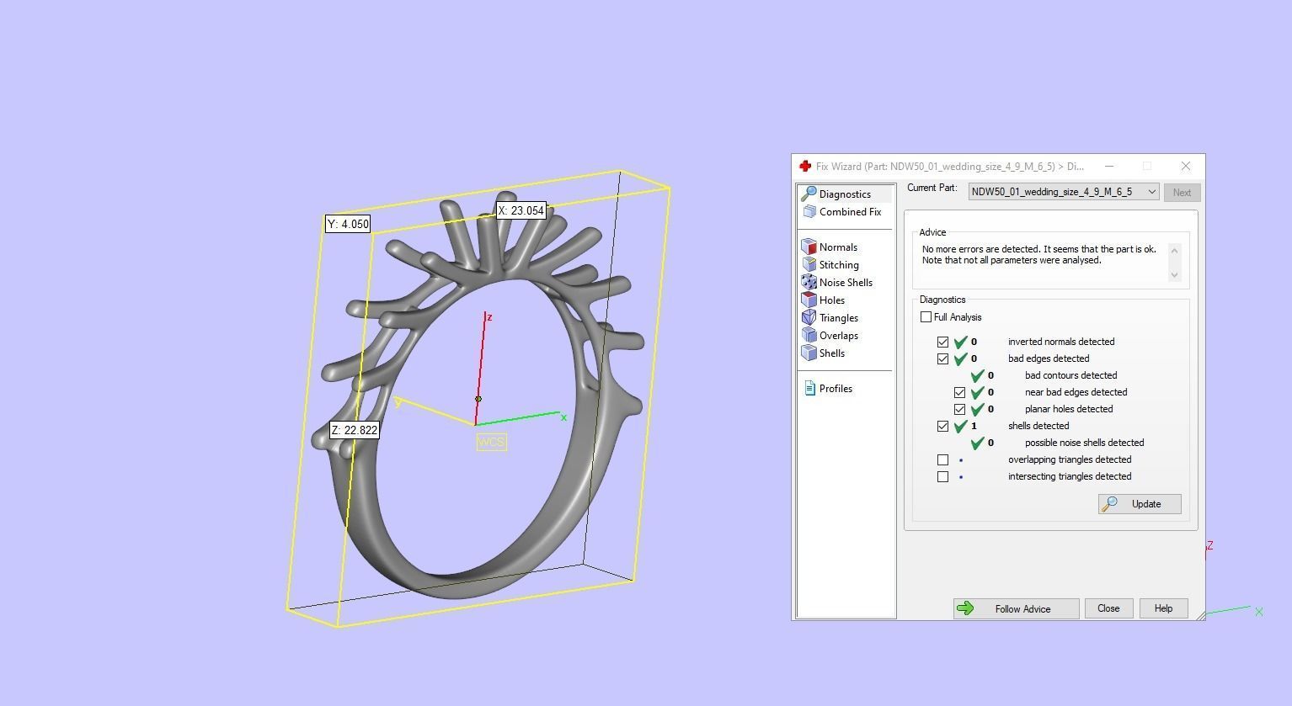Viewport: 1292px width, 706px height.
Task: Select the Combined Fix icon in sidebar
Action: point(809,212)
